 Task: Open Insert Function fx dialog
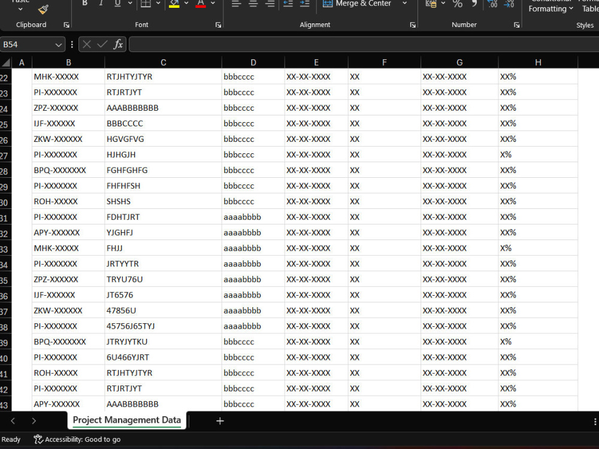point(118,44)
